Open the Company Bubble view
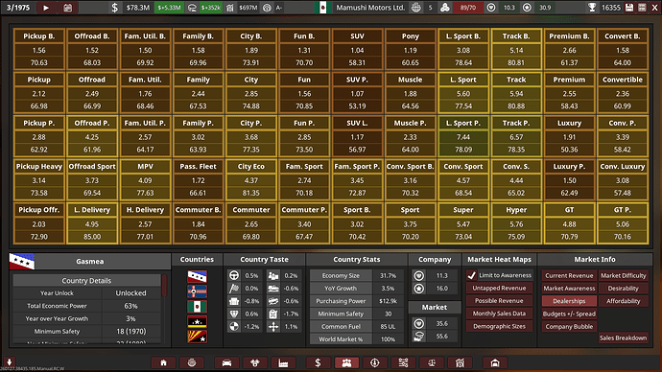This screenshot has width=662, height=372. [x=569, y=326]
